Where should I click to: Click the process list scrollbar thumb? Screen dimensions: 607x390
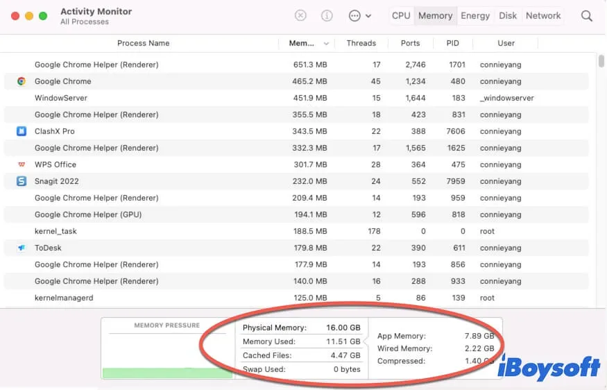[601, 61]
